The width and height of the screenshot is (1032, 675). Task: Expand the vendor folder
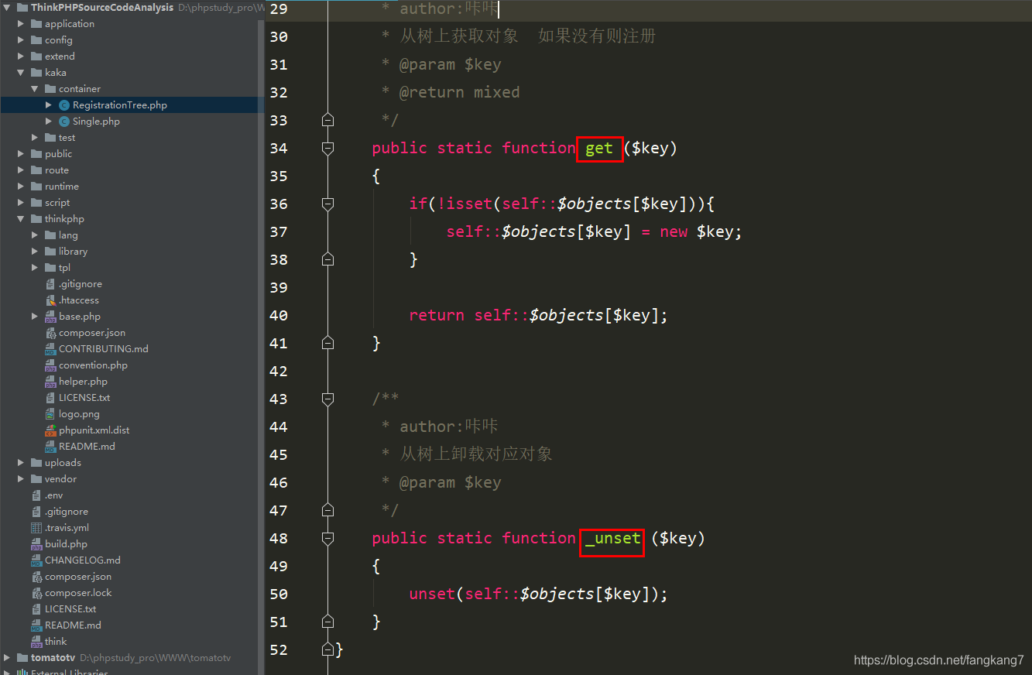pyautogui.click(x=21, y=479)
